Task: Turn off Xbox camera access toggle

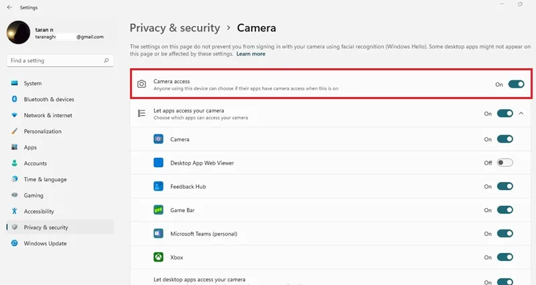Action: pyautogui.click(x=505, y=257)
